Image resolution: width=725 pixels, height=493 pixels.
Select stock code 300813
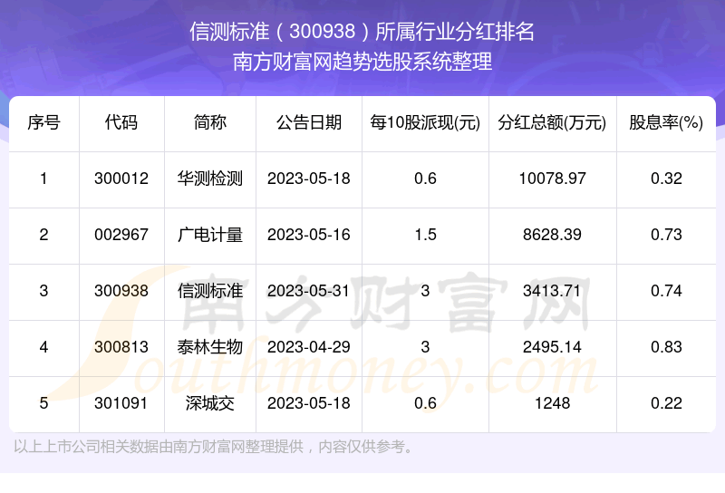point(121,347)
